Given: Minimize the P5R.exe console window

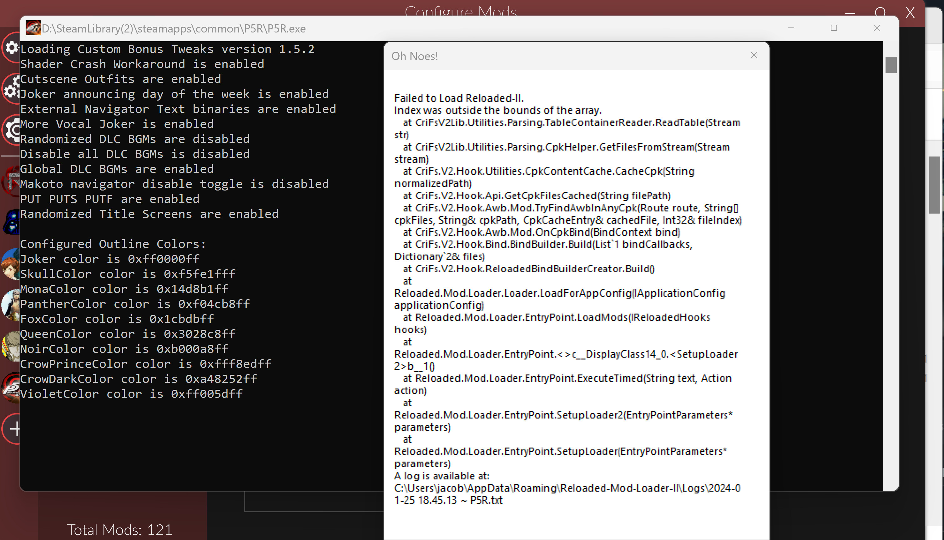Looking at the screenshot, I should (791, 28).
